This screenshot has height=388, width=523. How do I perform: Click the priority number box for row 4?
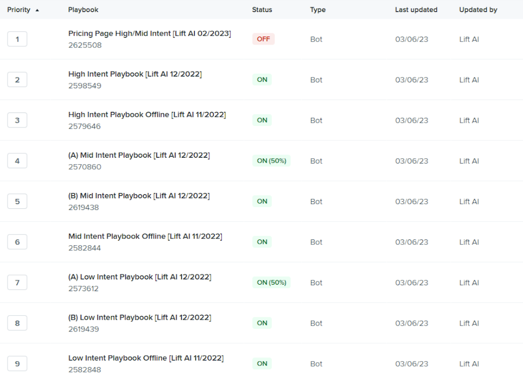coord(17,160)
